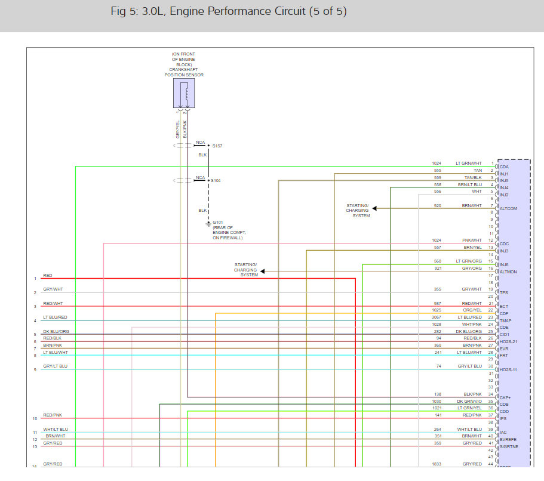Screen dimensions: 544x481
Task: Click the TPS terminal label
Action: [504, 292]
